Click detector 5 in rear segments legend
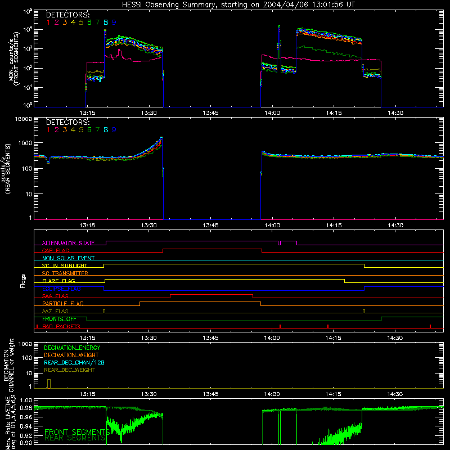This screenshot has width=450, height=450. click(81, 130)
